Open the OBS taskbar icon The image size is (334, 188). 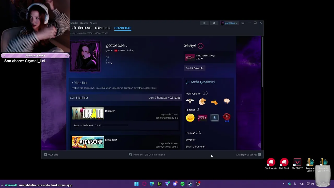pos(198,184)
